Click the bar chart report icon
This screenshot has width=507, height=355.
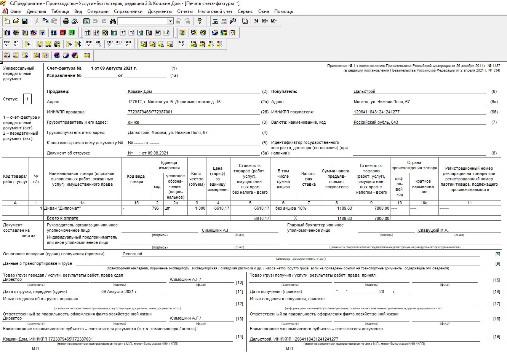point(166,33)
